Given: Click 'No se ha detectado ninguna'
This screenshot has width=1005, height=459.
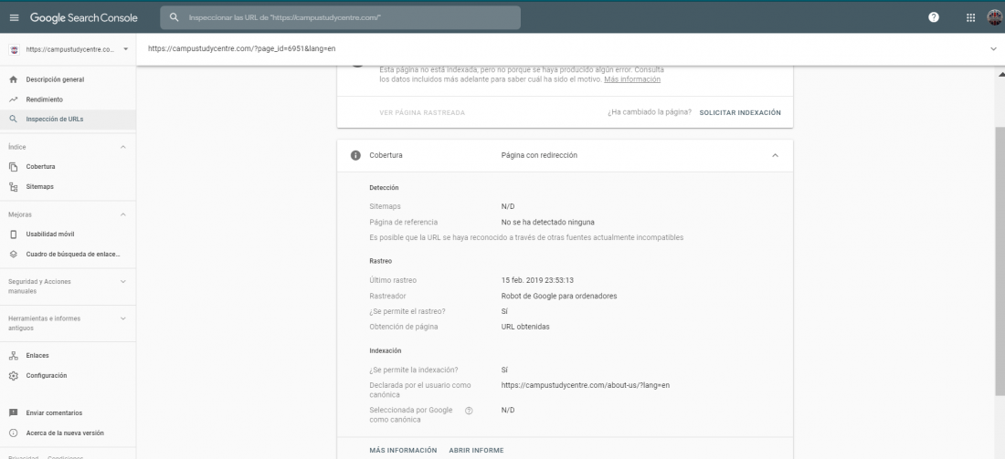Looking at the screenshot, I should click(547, 223).
